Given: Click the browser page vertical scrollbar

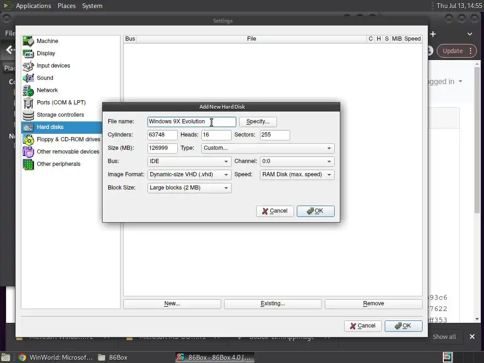Looking at the screenshot, I should [477, 139].
